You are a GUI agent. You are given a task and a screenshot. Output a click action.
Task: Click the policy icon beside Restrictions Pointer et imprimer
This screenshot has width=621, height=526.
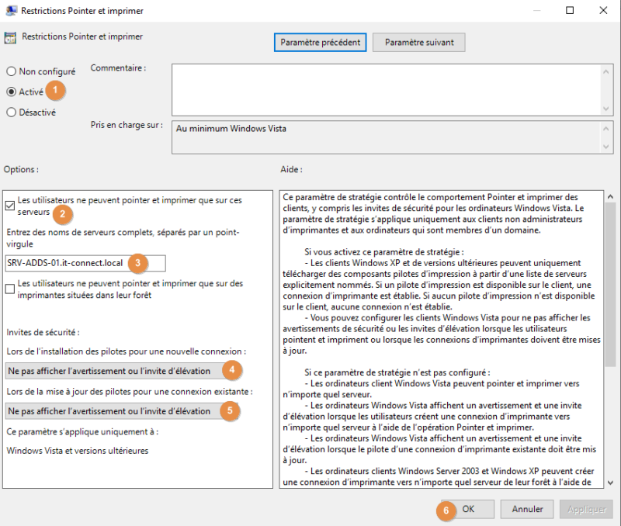11,36
